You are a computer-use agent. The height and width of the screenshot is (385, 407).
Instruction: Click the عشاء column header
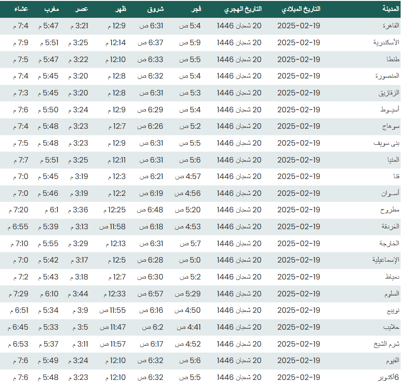[21, 9]
